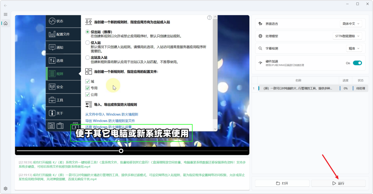Click the 状态 menu item in video

[x=63, y=21]
